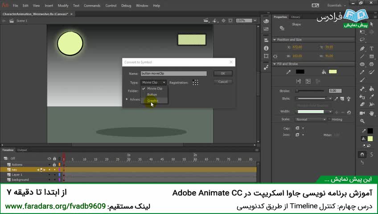Select the Free Transform tool
This screenshot has height=214, width=378.
tap(362, 32)
